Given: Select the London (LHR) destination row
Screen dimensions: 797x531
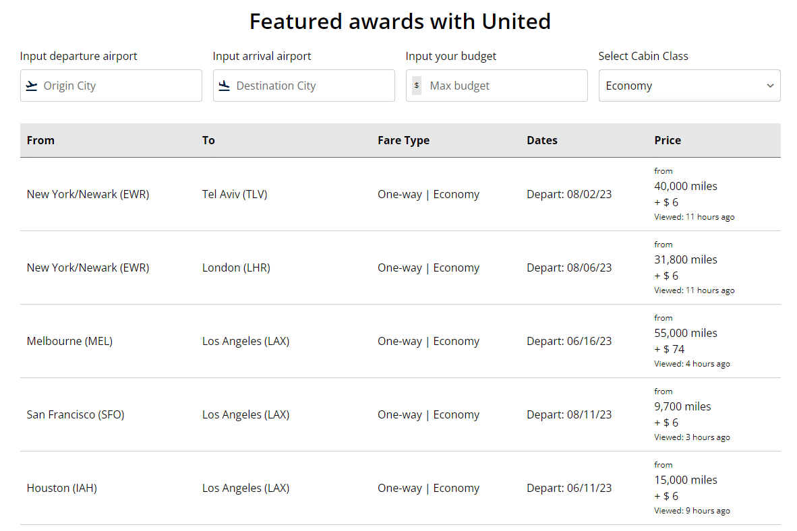Looking at the screenshot, I should 236,268.
